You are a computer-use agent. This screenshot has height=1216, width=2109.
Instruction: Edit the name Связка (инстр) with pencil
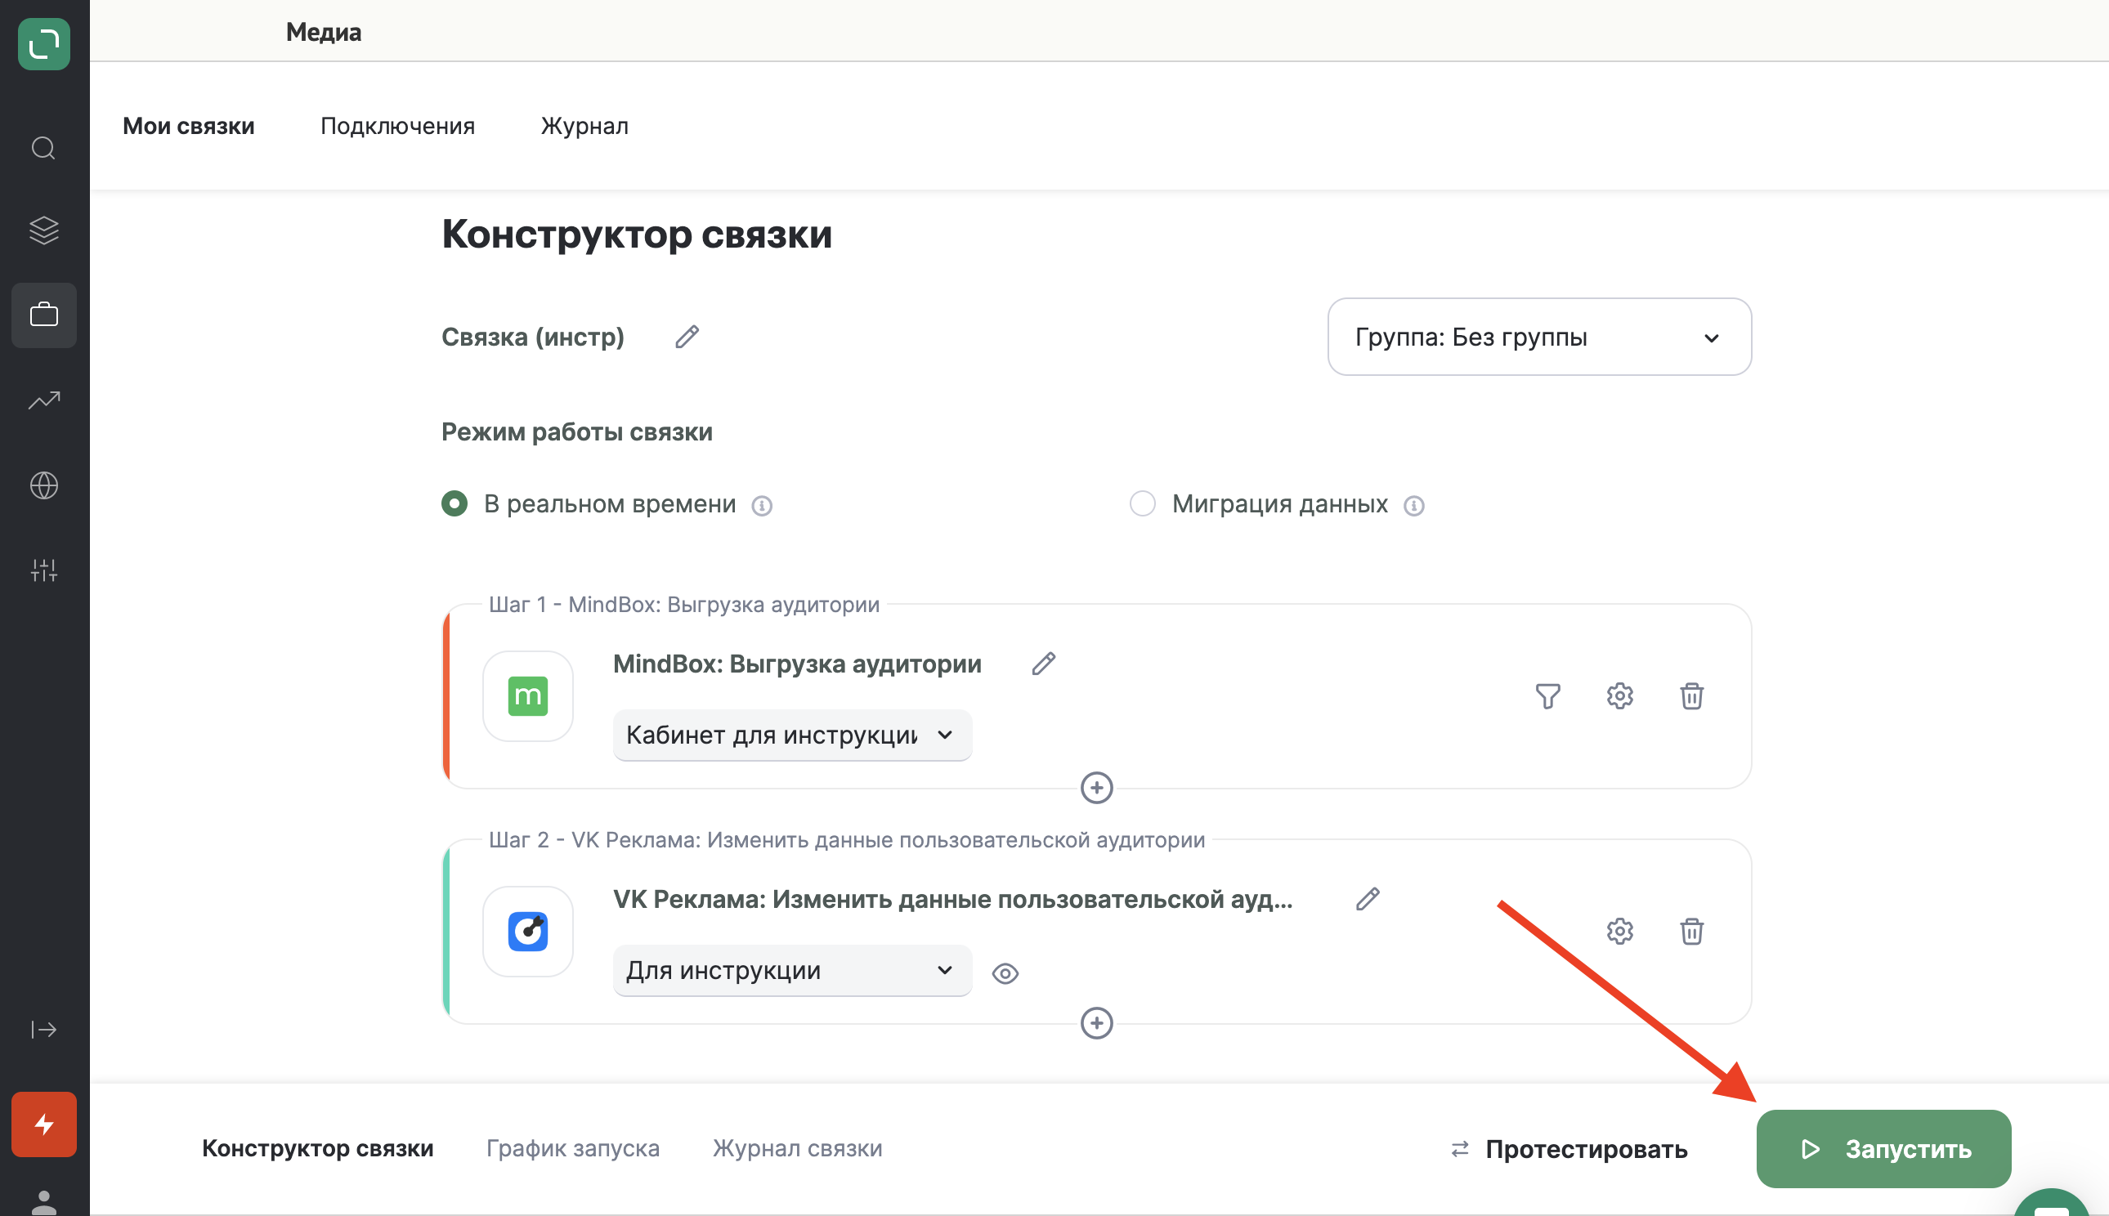click(687, 337)
